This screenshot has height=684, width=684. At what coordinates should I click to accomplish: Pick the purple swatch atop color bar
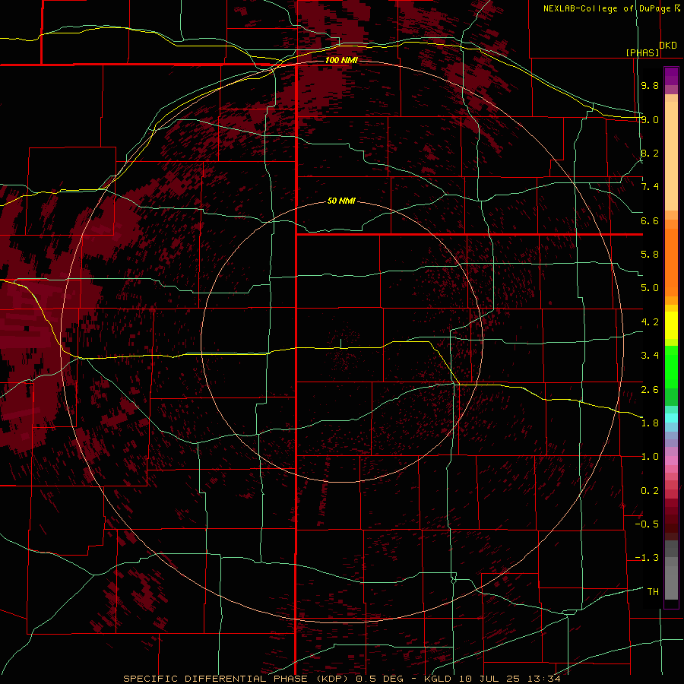671,76
